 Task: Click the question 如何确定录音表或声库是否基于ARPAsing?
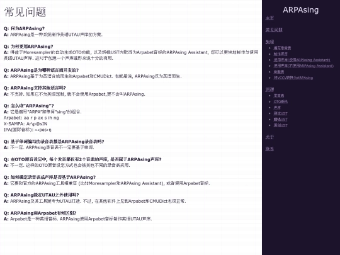50,177
